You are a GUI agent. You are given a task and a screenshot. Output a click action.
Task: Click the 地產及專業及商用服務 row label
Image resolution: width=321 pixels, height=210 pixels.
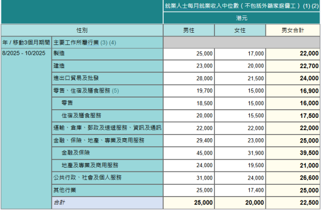point(108,166)
